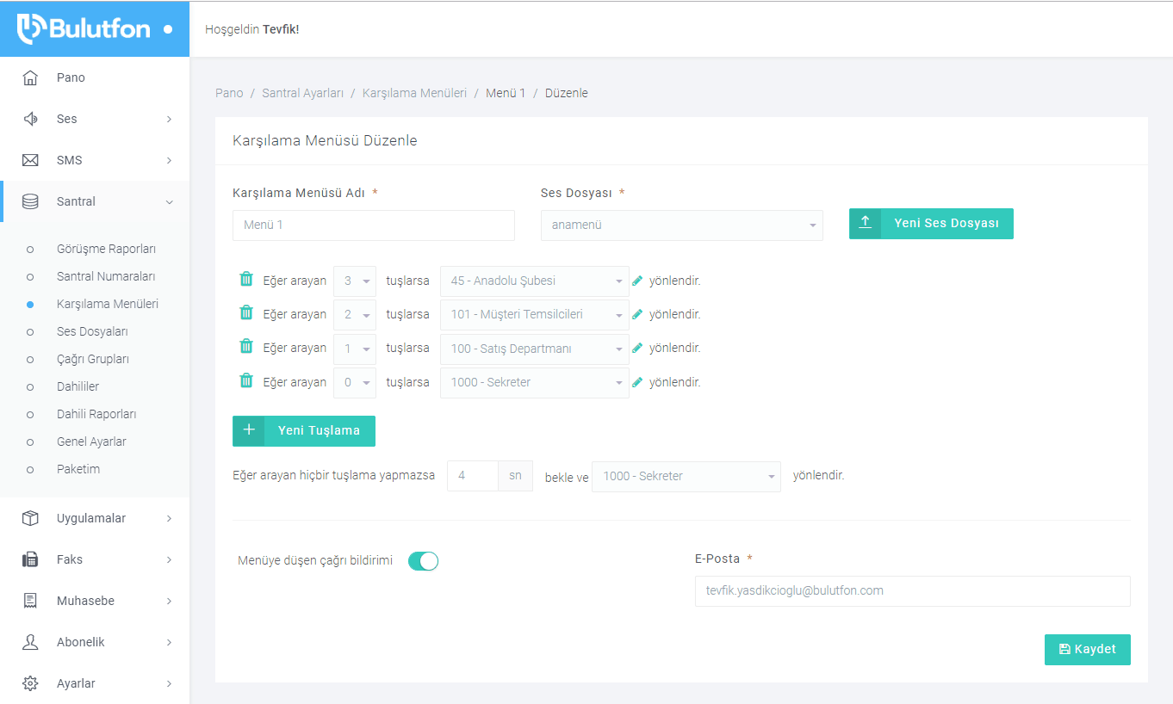Image resolution: width=1173 pixels, height=704 pixels.
Task: Expand the Uygulamalar sidebar menu
Action: pos(95,518)
